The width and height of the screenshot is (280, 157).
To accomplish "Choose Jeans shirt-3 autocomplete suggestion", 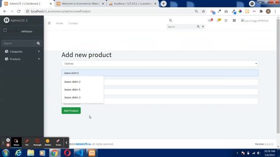I will click(83, 97).
